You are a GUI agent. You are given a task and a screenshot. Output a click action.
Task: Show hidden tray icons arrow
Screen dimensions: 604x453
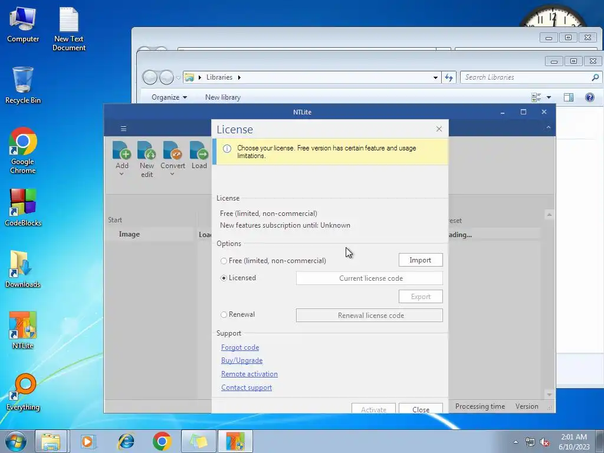click(516, 442)
